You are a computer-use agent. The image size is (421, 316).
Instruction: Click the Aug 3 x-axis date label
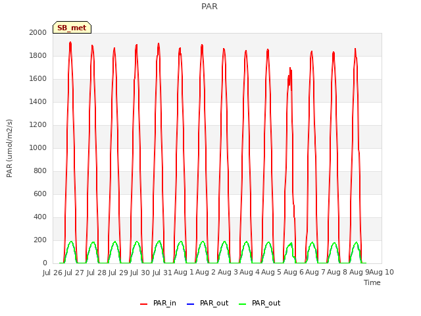click(228, 273)
